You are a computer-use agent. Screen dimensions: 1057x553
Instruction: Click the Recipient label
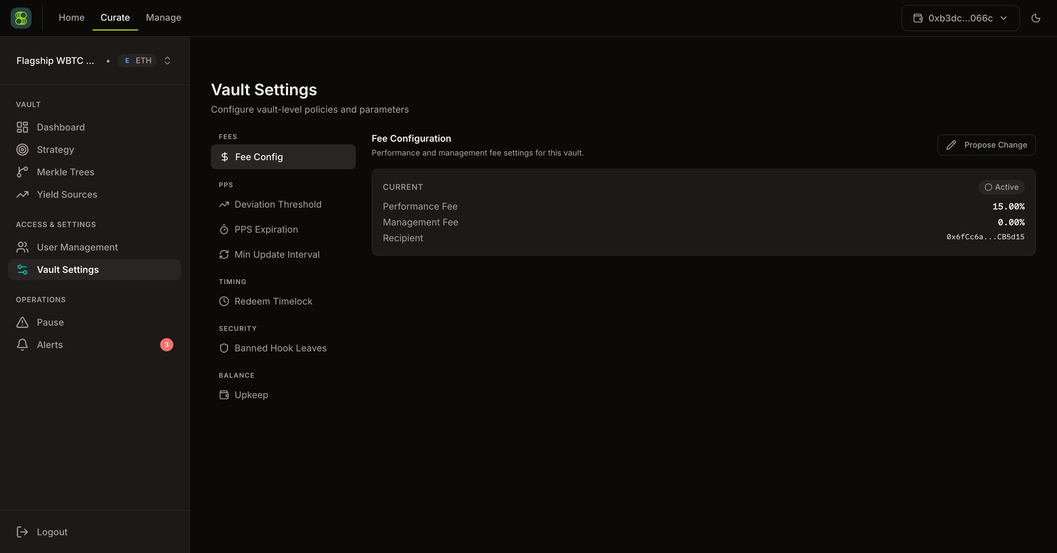pyautogui.click(x=403, y=238)
